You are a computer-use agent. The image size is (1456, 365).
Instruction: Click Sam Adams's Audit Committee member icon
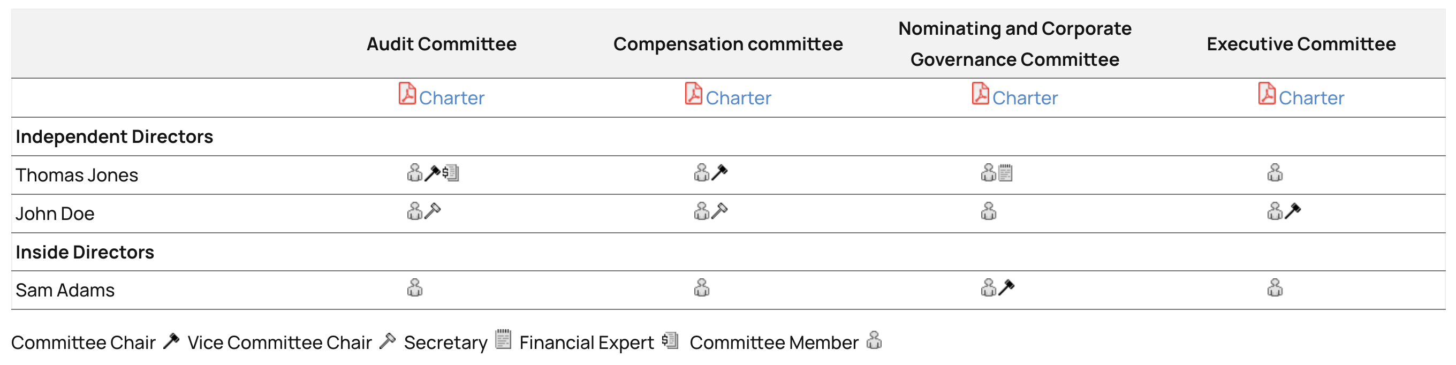[x=415, y=287]
